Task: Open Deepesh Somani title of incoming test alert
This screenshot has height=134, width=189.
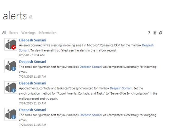Action: point(32,62)
